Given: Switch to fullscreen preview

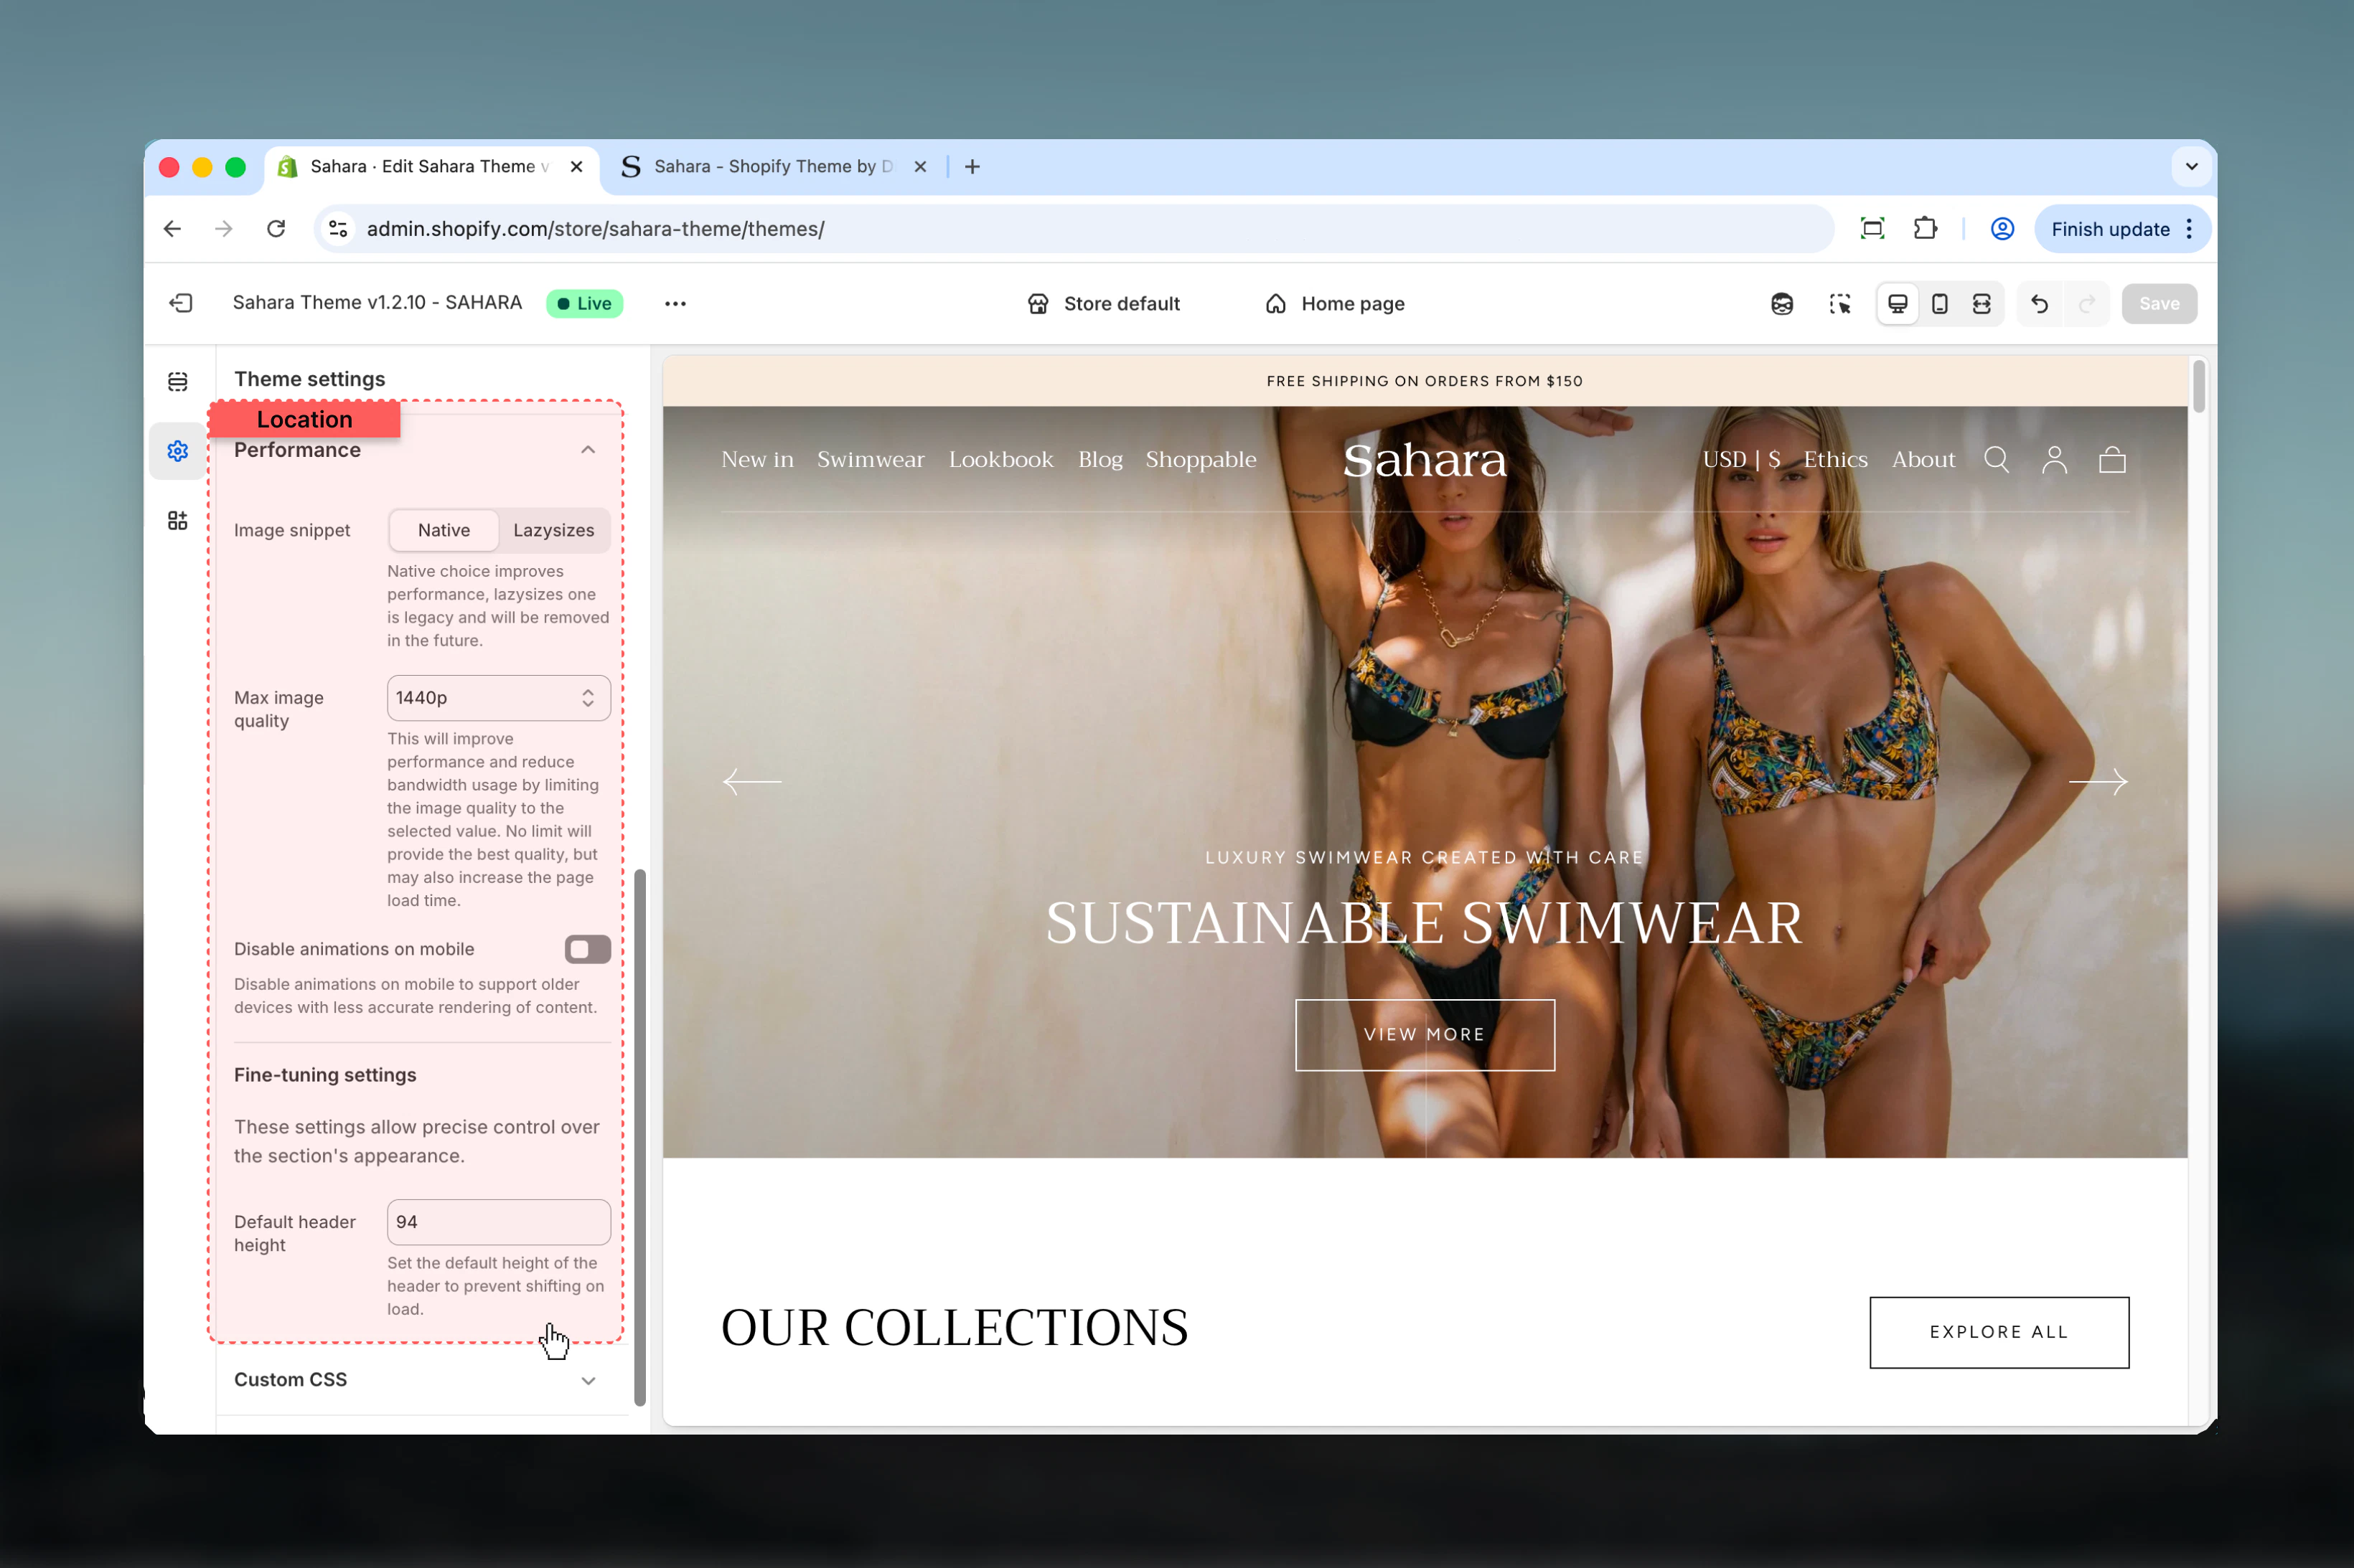Looking at the screenshot, I should (1982, 304).
